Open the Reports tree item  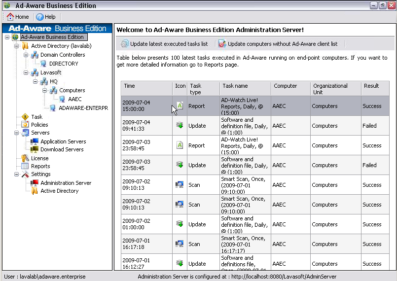coord(40,166)
